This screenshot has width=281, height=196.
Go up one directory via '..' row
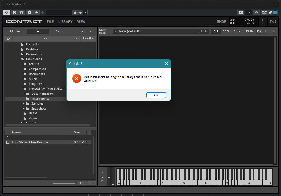point(48,138)
